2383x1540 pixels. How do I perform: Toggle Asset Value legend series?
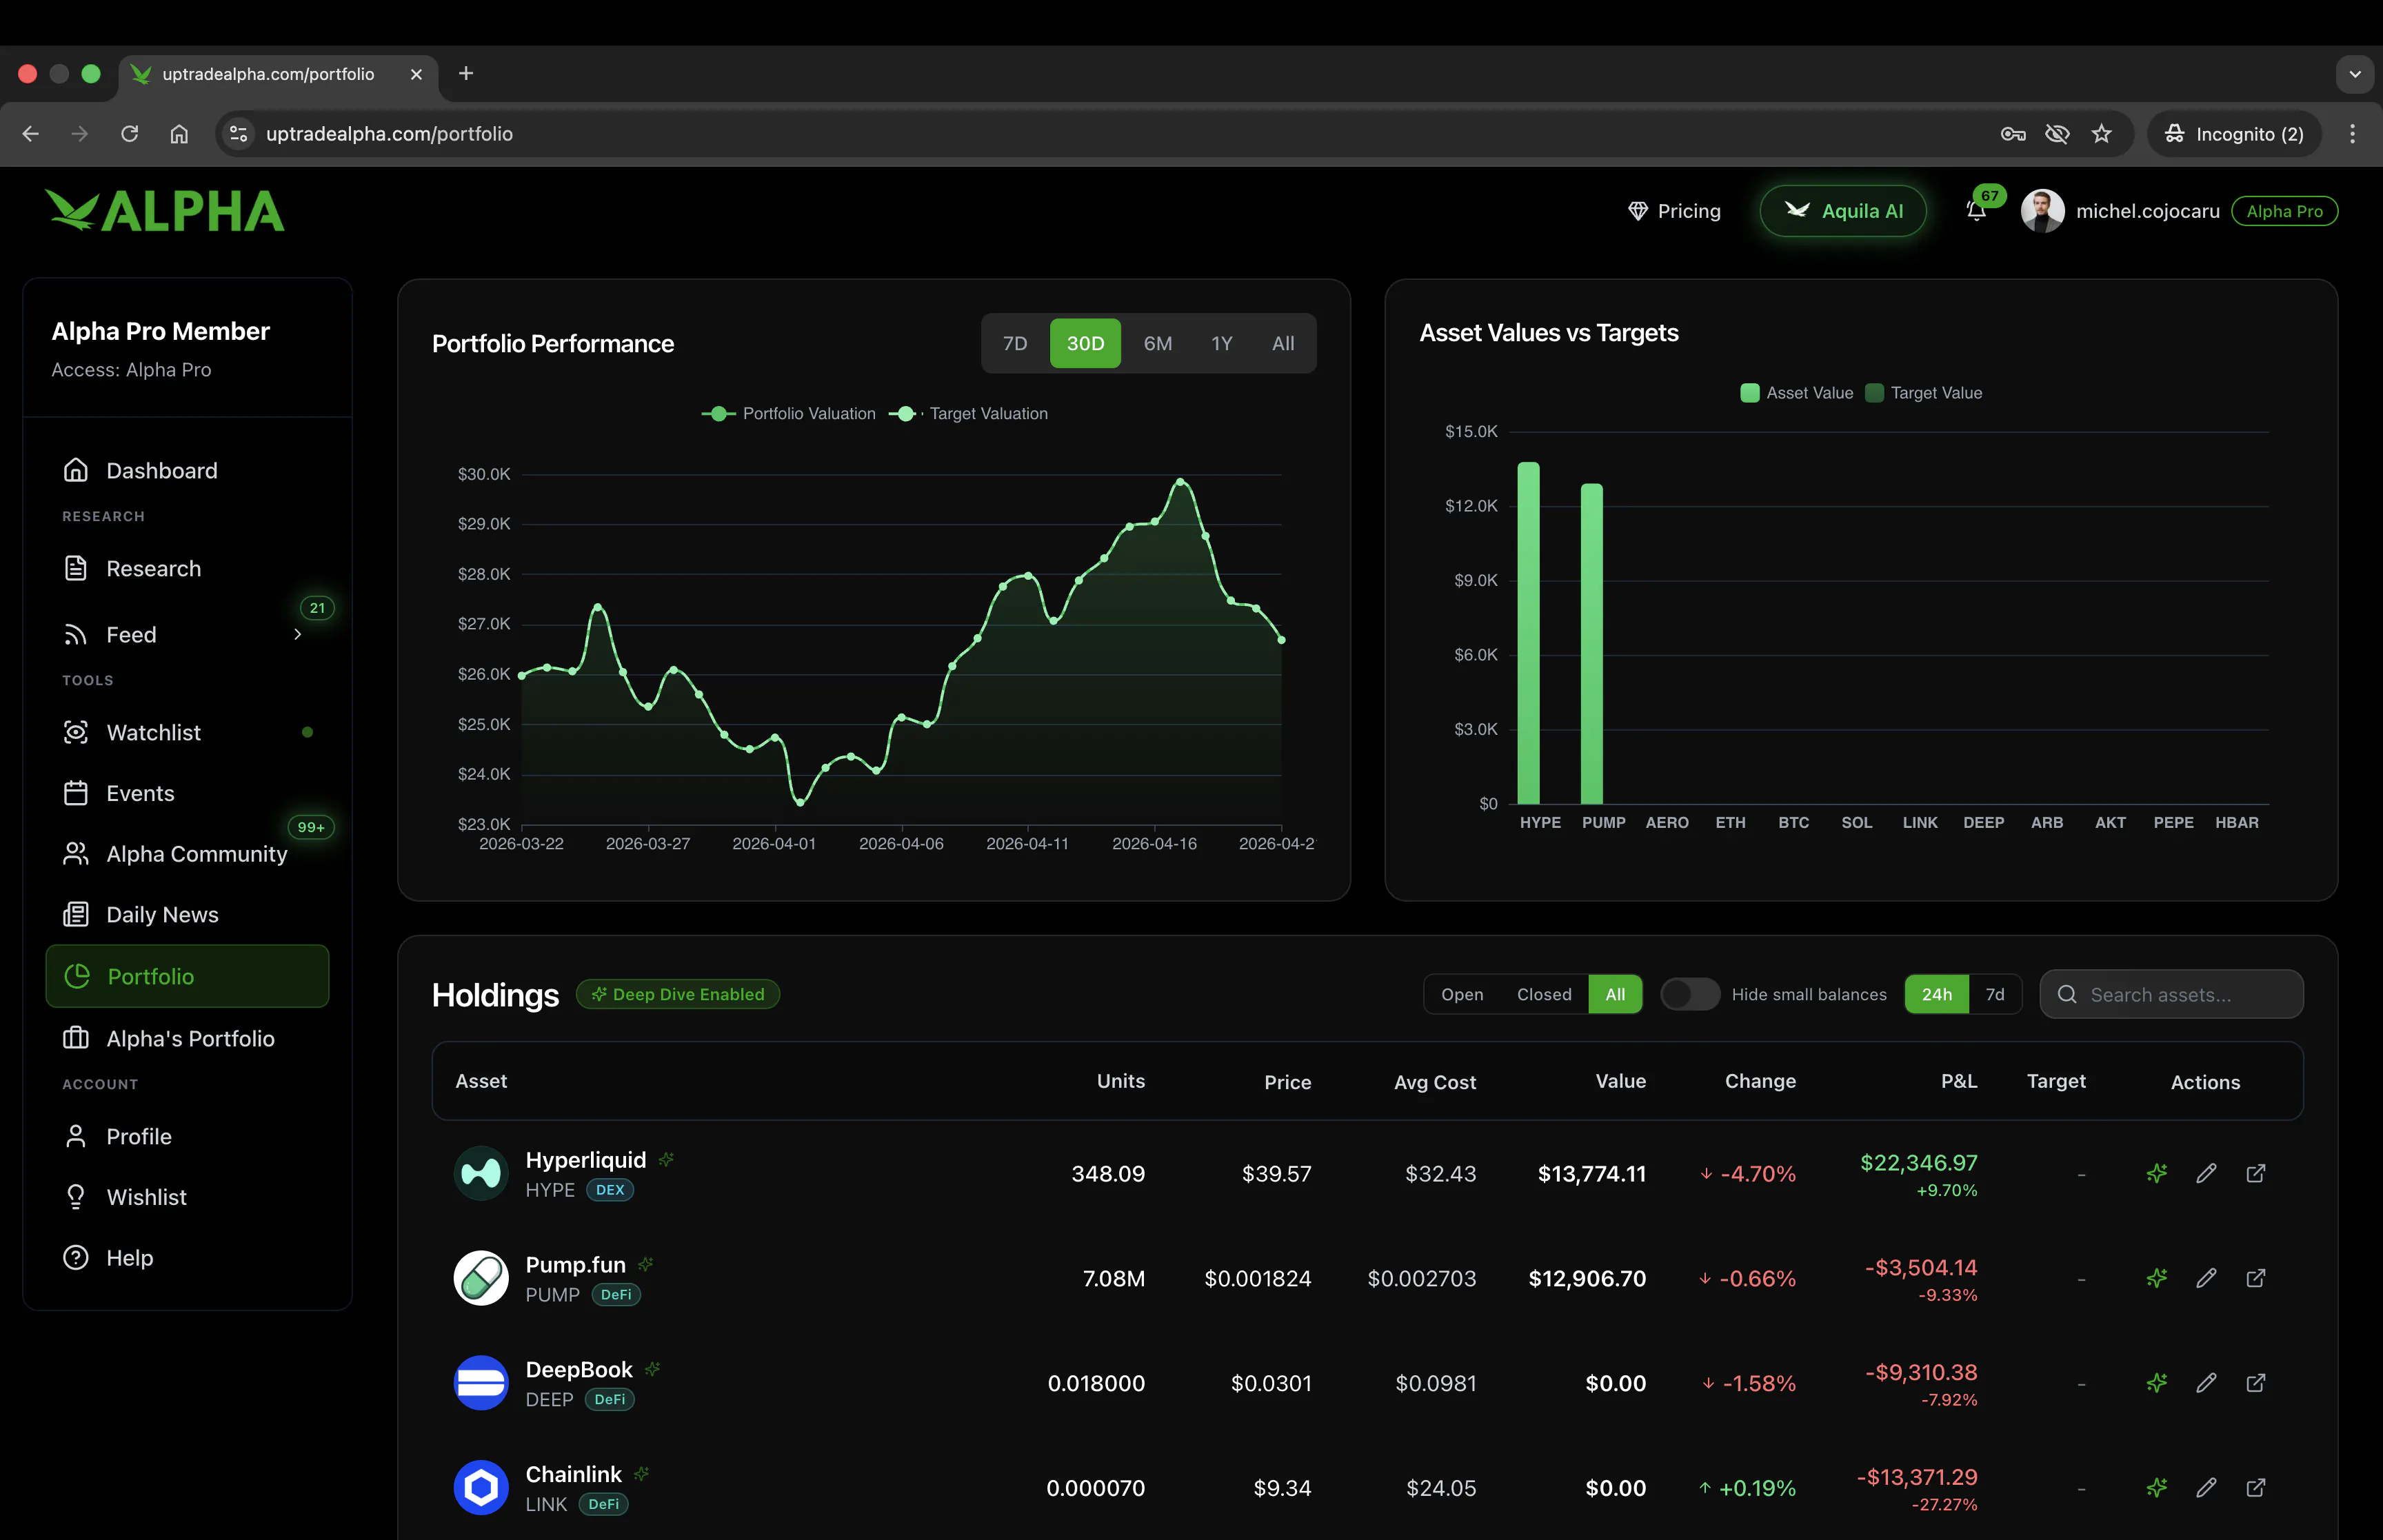[1797, 393]
